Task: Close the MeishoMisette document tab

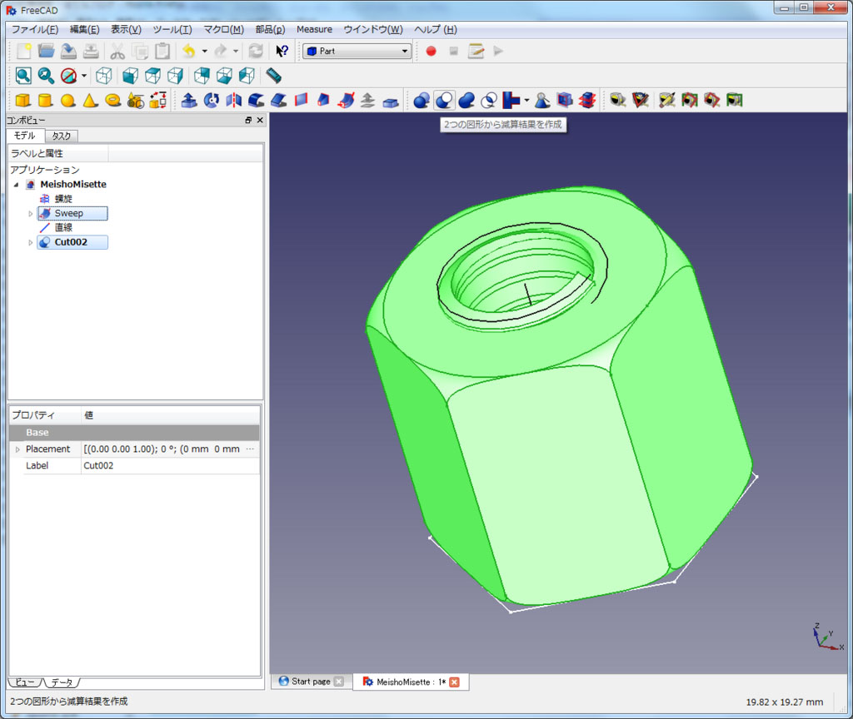Action: (454, 682)
